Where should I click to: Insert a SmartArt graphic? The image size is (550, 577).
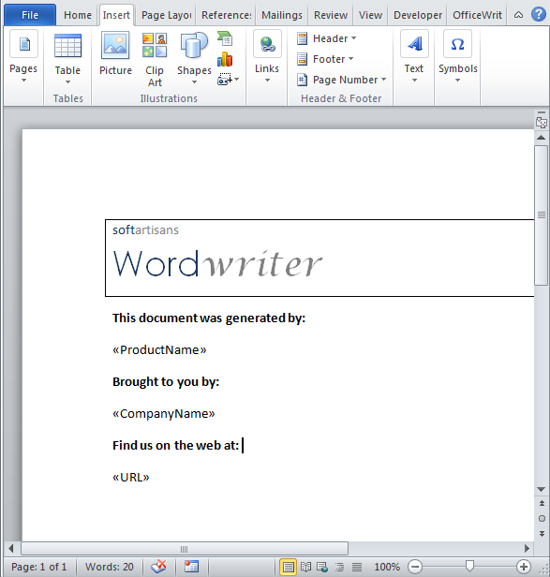coord(225,38)
